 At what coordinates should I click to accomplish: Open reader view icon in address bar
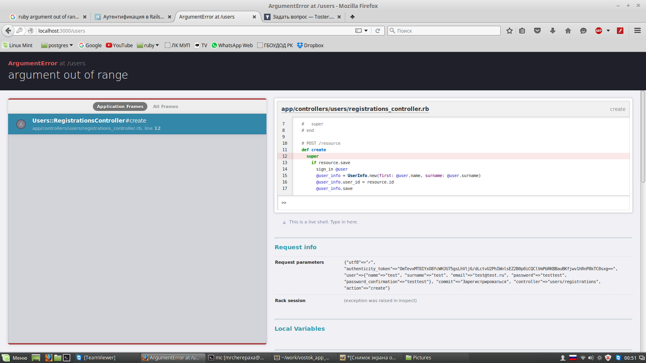click(358, 31)
